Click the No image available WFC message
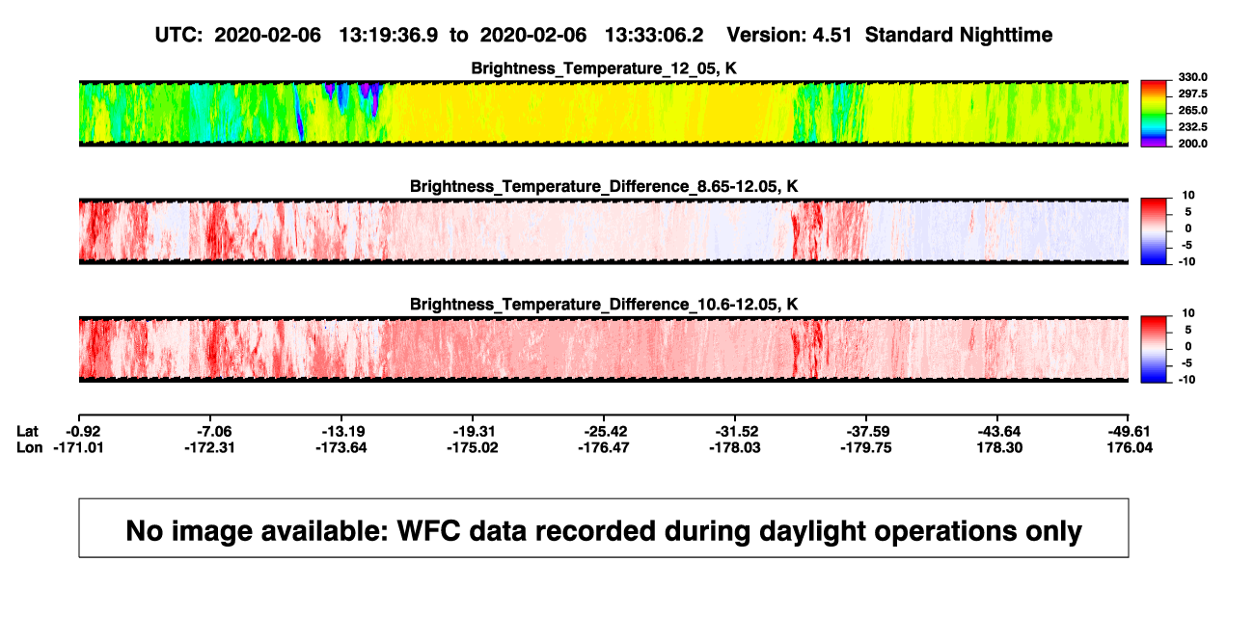 click(604, 529)
